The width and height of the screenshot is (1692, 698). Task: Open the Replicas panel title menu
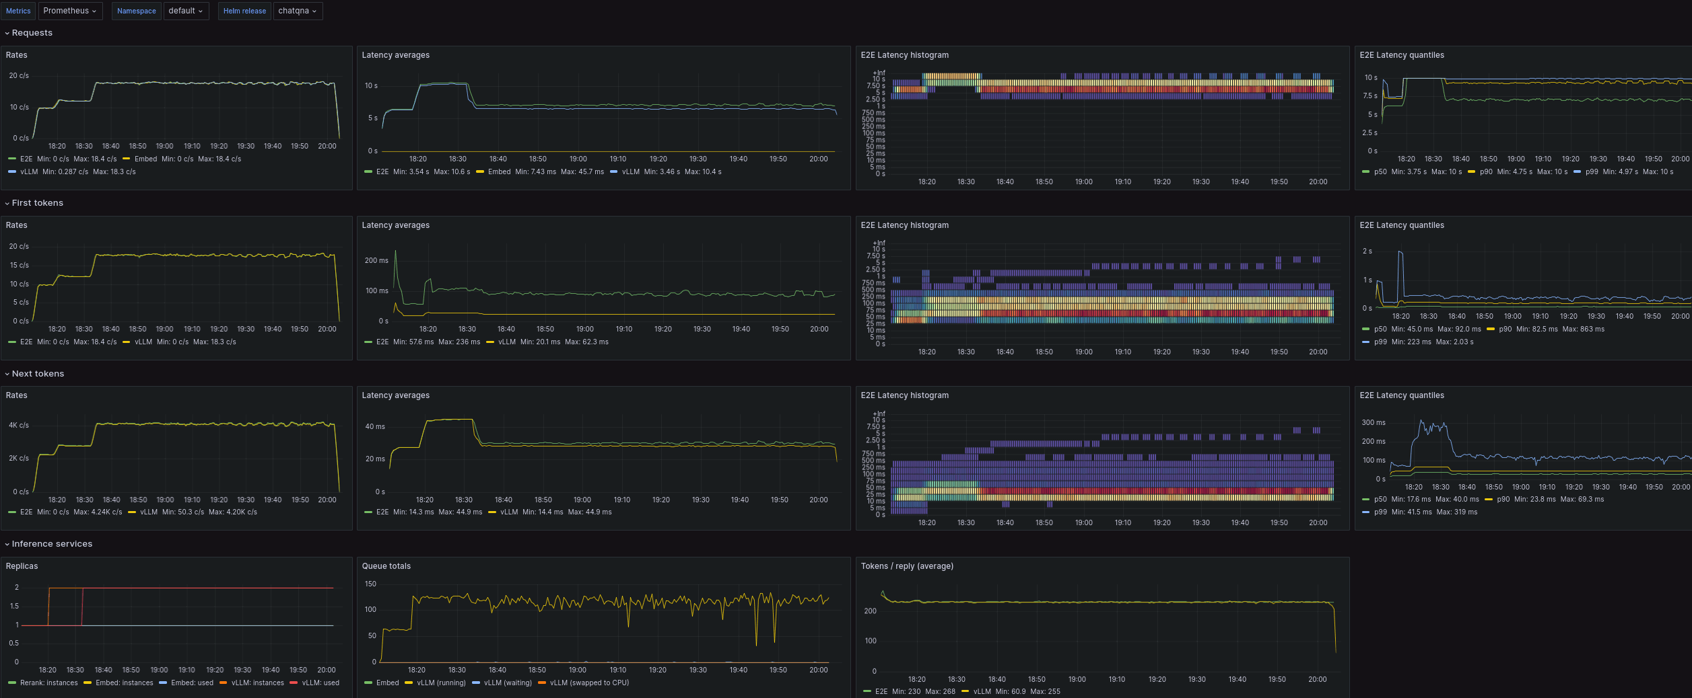pyautogui.click(x=22, y=566)
